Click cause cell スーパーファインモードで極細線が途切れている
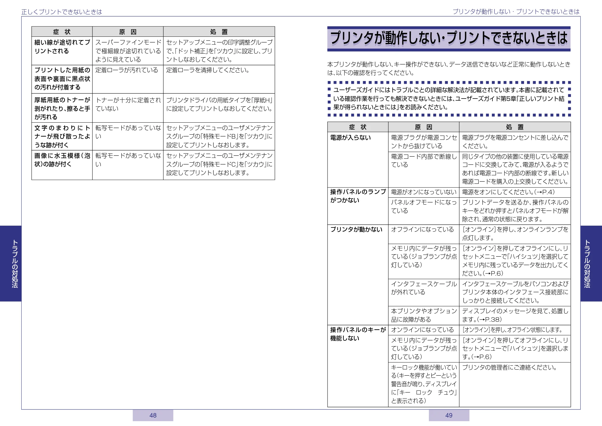The image size is (602, 426). point(128,51)
